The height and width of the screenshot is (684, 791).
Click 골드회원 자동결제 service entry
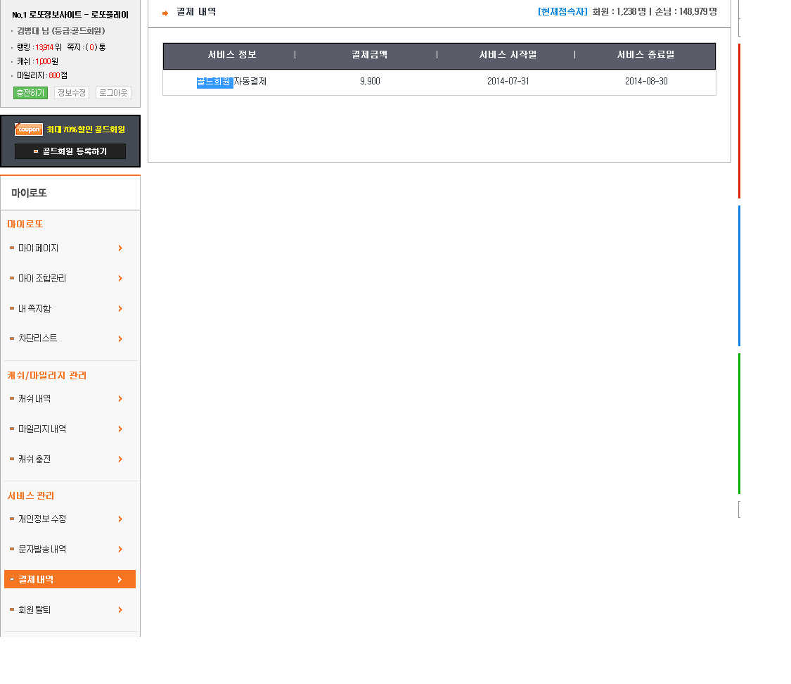[231, 82]
